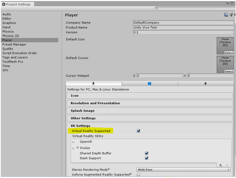Viewport: 236px width, 178px height.
Task: Click the search magnifier icon
Action: tap(157, 9)
